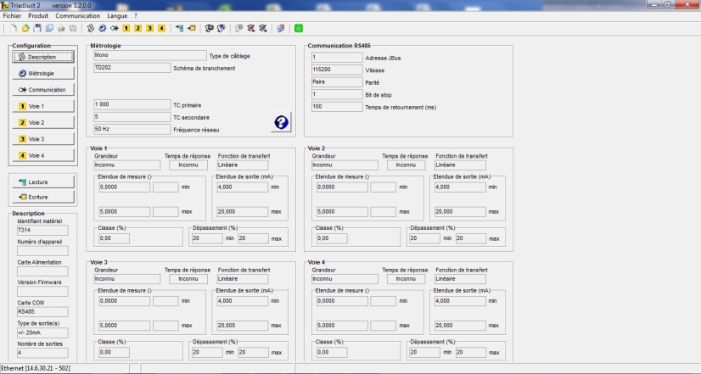
Task: Click the Adresse JBus field
Action: coord(337,57)
